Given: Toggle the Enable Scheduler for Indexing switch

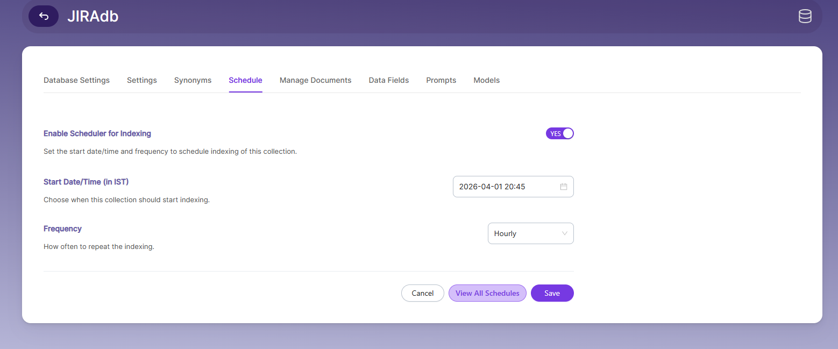Looking at the screenshot, I should click(560, 133).
